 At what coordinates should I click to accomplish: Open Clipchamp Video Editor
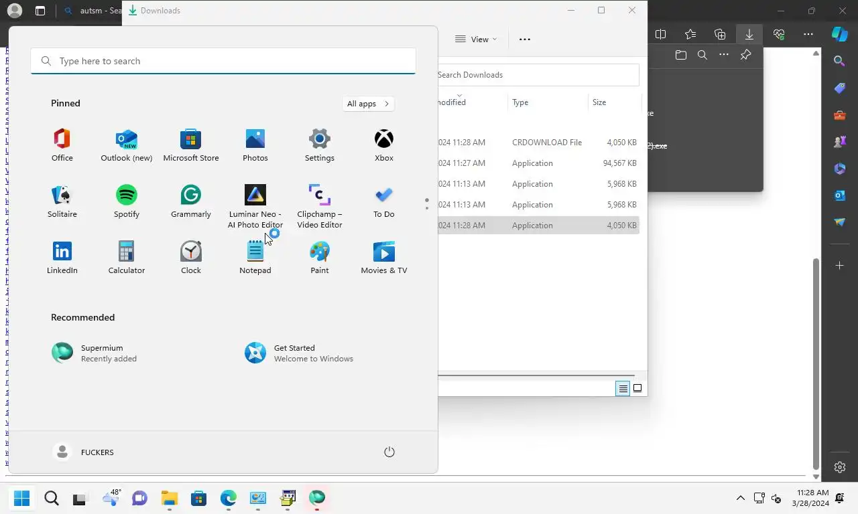[320, 206]
